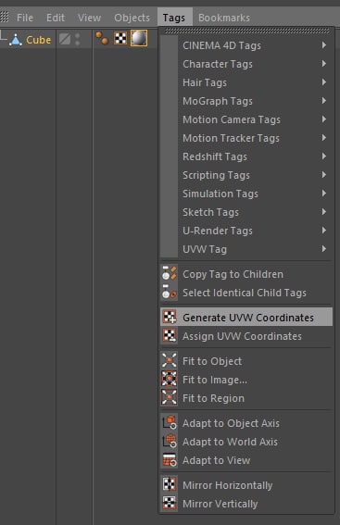The width and height of the screenshot is (340, 525).
Task: Select the Cube object in the list
Action: pyautogui.click(x=39, y=40)
